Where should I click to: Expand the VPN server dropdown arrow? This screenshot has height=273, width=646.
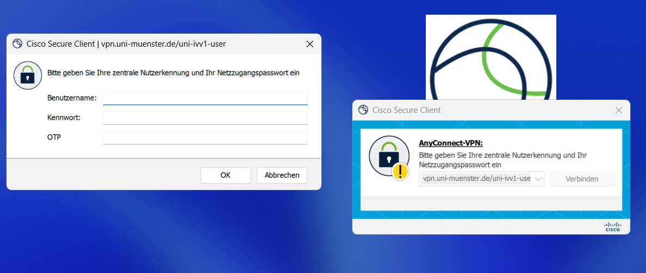[538, 179]
